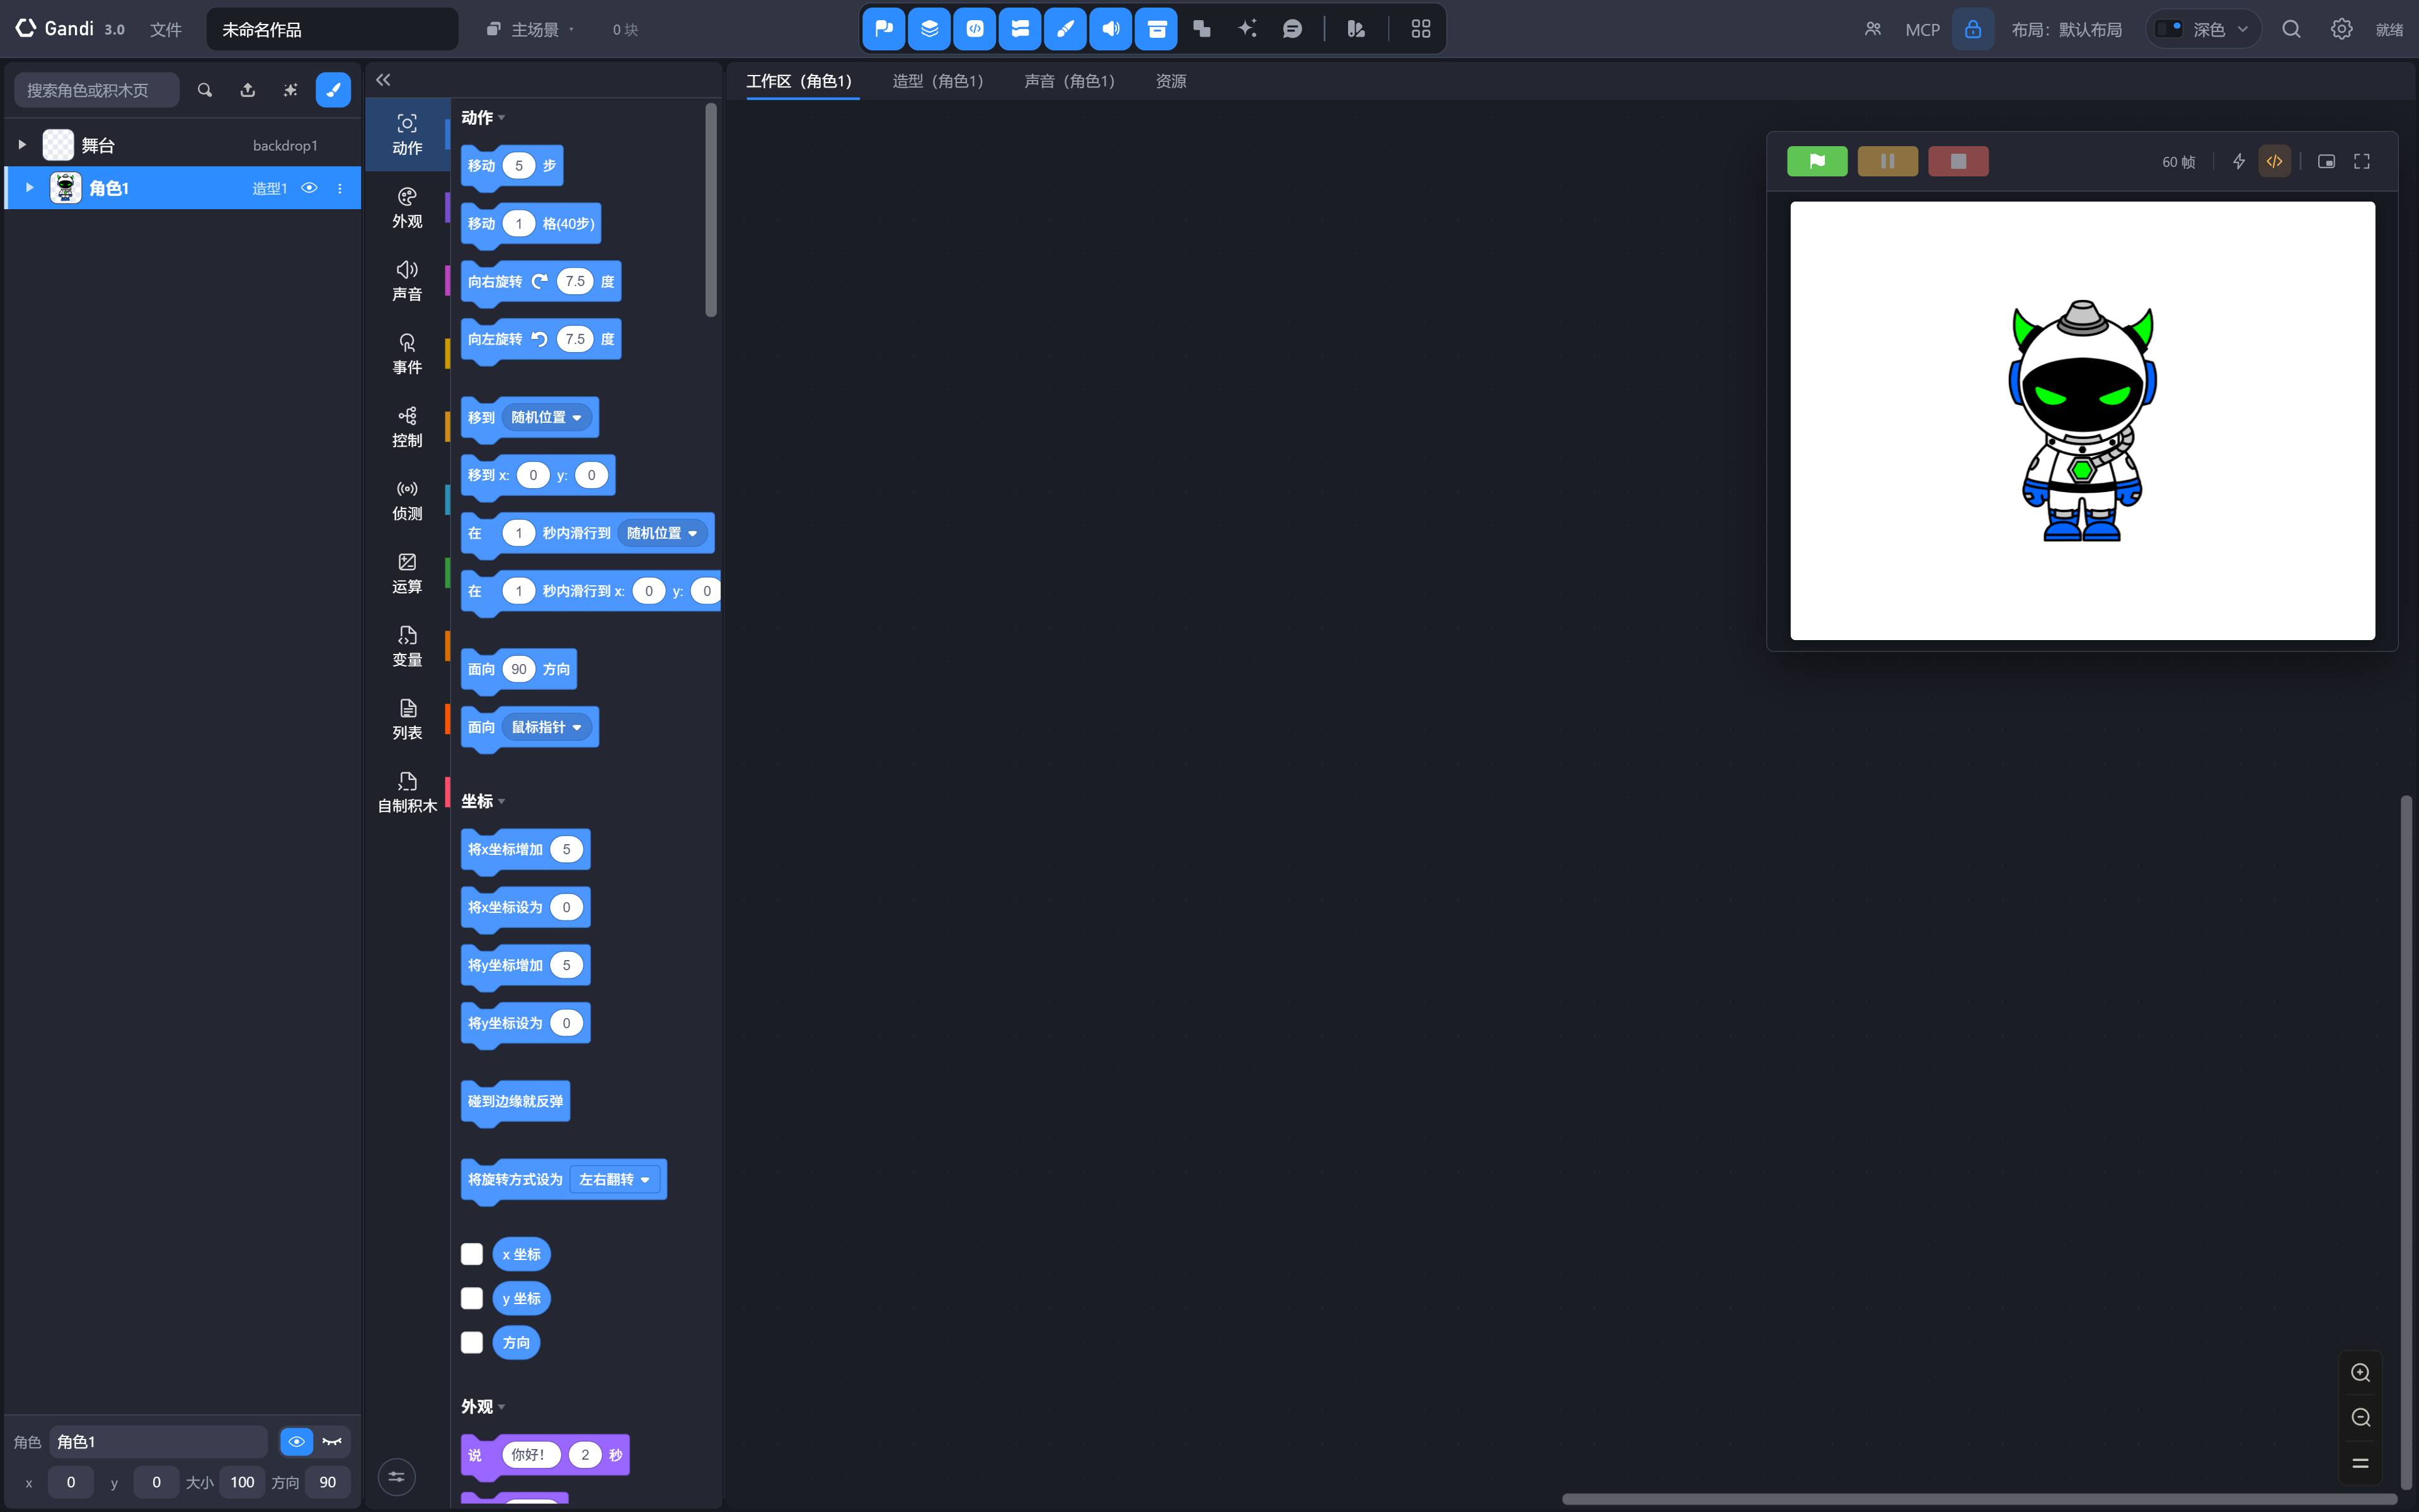Click the 方向 value field showing 90
The image size is (2419, 1512).
[328, 1482]
